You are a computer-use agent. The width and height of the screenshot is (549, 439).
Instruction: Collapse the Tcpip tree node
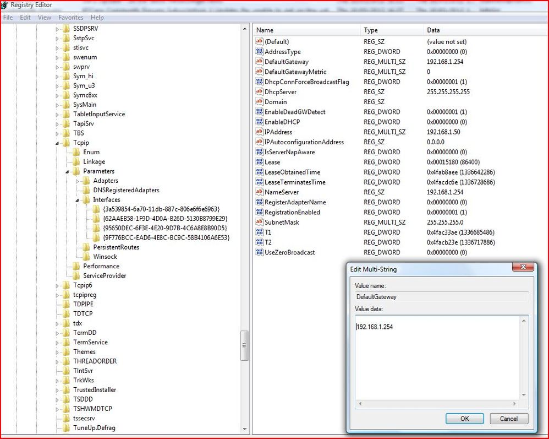pos(57,143)
